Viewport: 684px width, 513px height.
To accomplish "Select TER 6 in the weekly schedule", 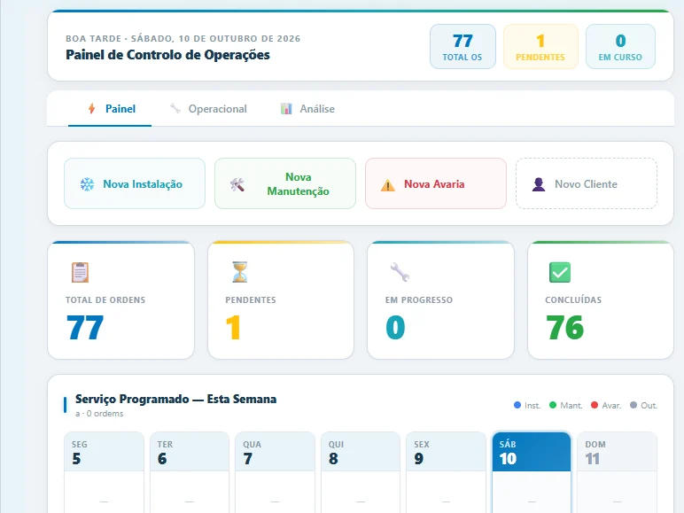I will (190, 472).
